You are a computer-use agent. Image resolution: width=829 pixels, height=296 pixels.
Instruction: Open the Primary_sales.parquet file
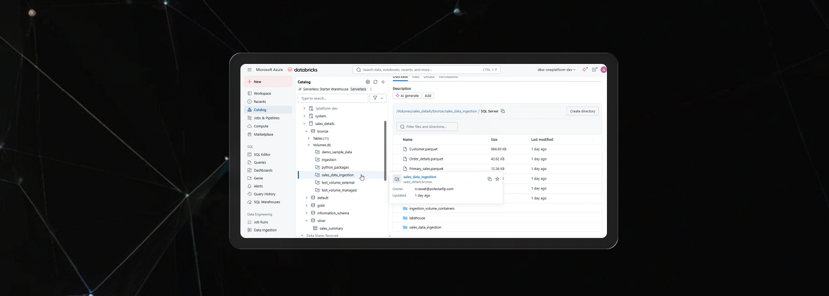coord(426,169)
